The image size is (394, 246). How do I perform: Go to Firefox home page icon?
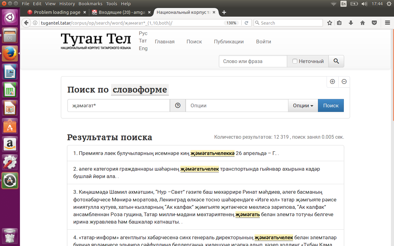point(363,23)
